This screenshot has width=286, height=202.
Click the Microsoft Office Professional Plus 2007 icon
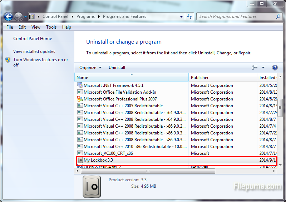80,99
